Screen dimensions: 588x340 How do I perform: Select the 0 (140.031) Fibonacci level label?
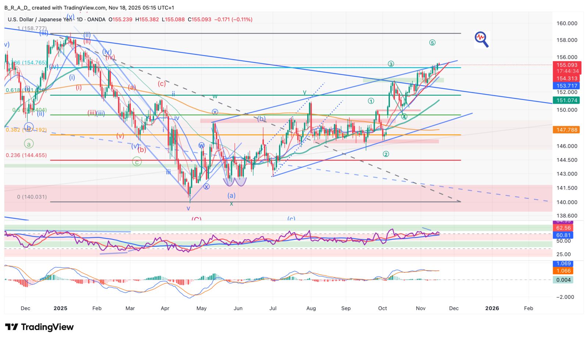[32, 197]
